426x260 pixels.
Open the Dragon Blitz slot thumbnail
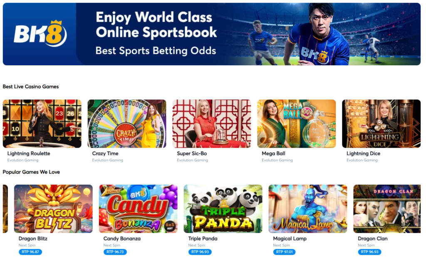[x=53, y=209]
